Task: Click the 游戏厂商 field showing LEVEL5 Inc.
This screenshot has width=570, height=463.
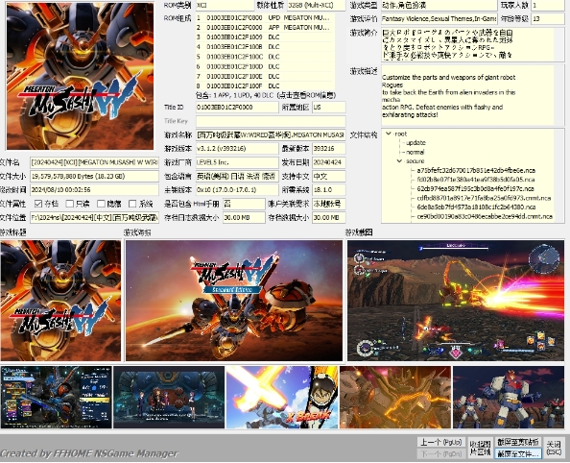Action: [x=237, y=162]
